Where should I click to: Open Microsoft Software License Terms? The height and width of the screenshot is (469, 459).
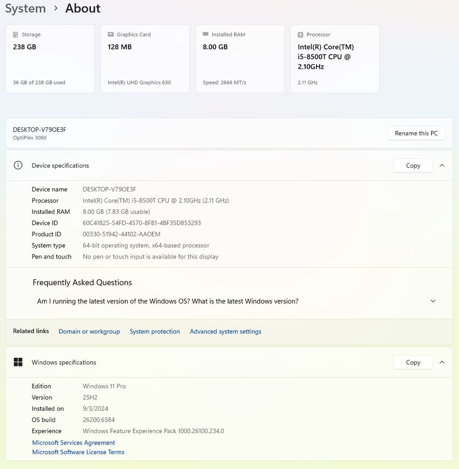pyautogui.click(x=78, y=452)
